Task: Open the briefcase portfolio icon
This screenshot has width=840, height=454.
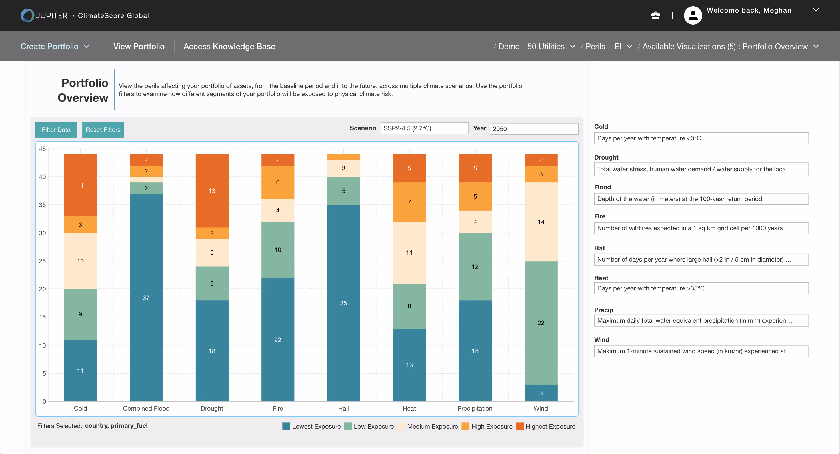Action: tap(655, 15)
